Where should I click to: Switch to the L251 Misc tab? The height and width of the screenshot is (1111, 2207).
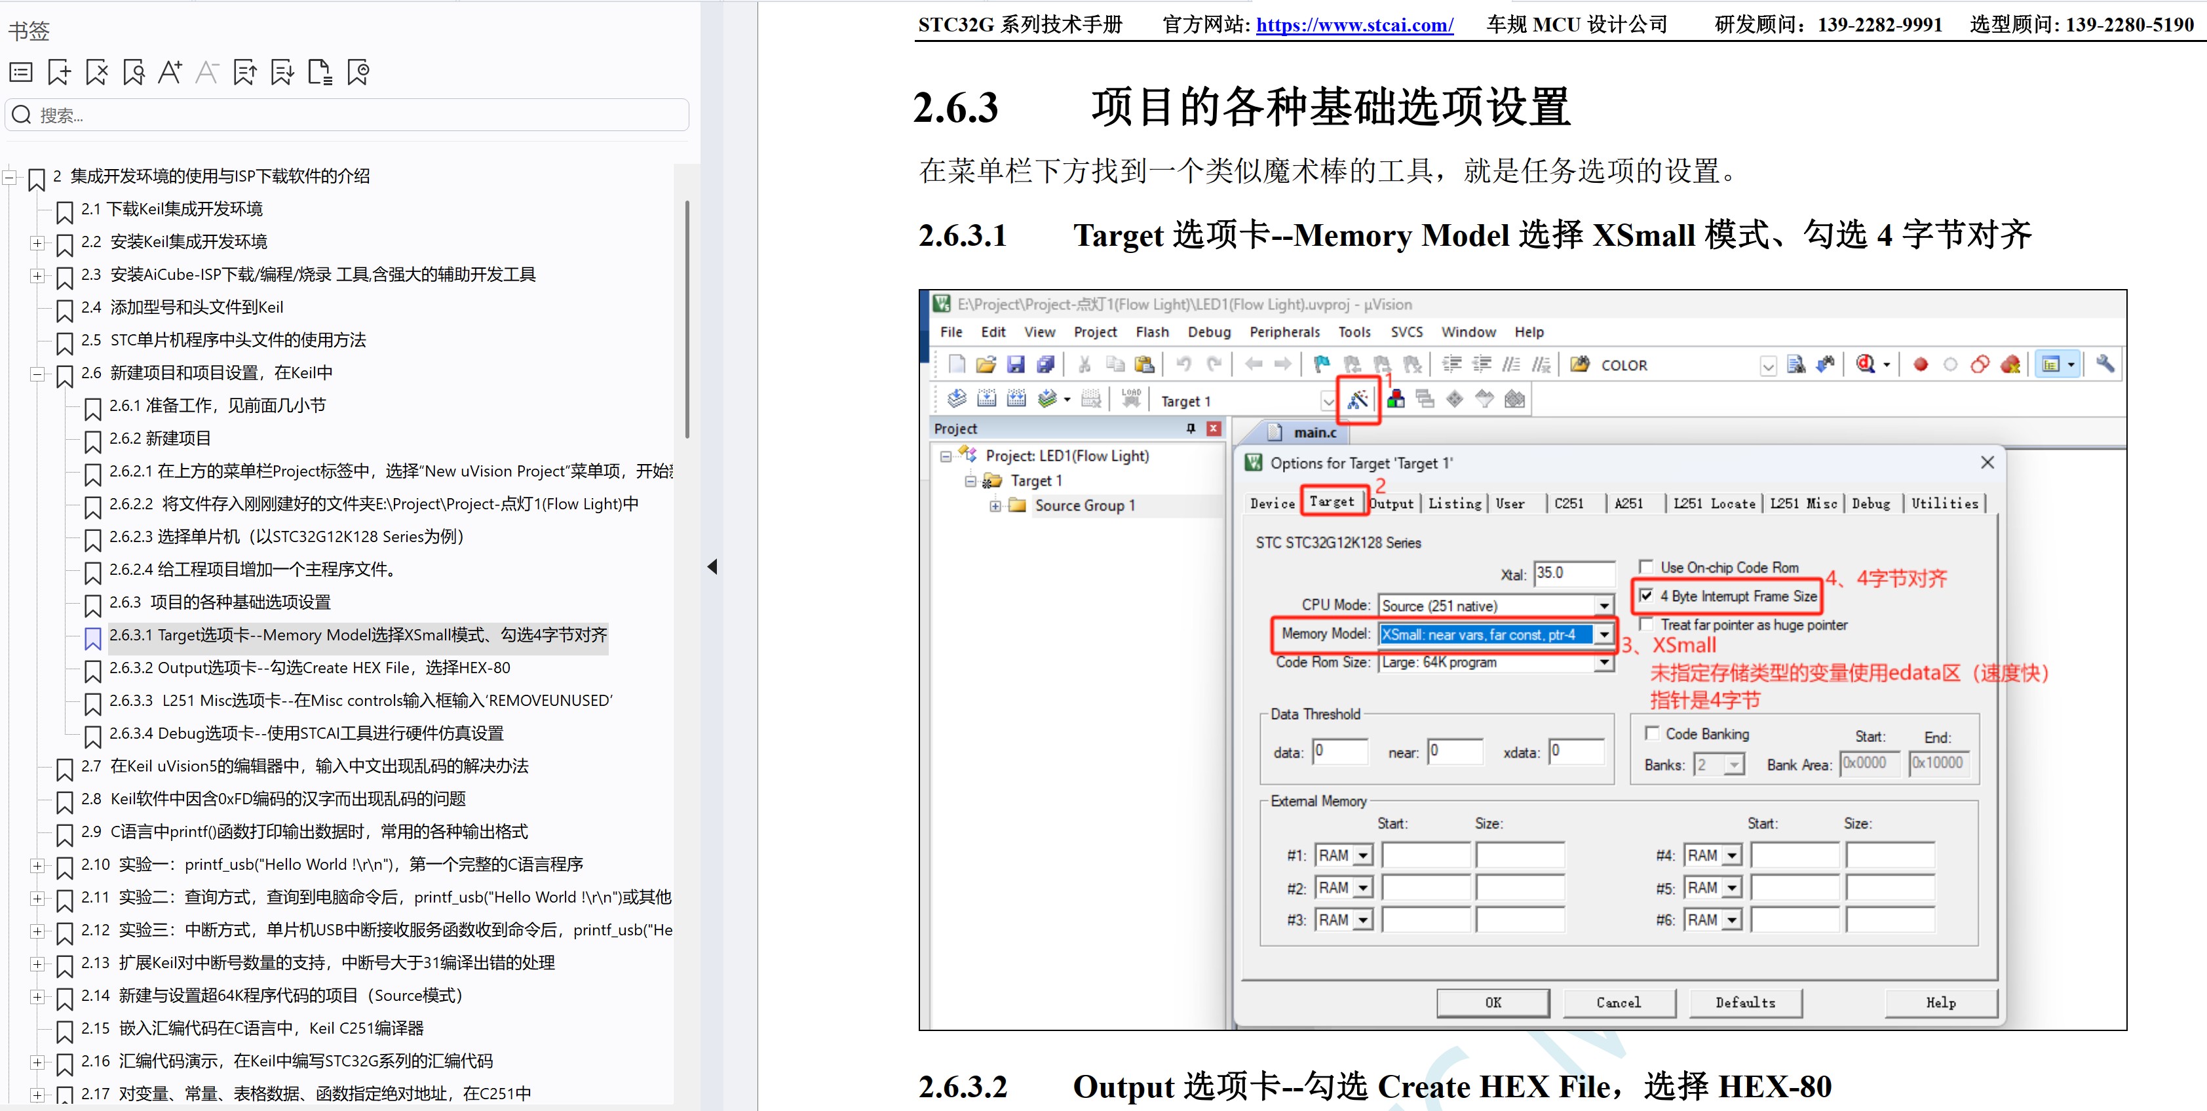[1803, 503]
